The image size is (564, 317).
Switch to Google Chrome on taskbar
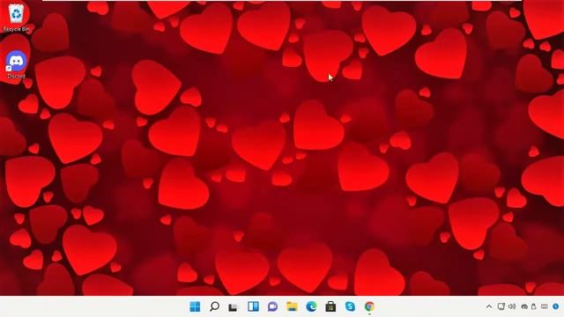(369, 306)
